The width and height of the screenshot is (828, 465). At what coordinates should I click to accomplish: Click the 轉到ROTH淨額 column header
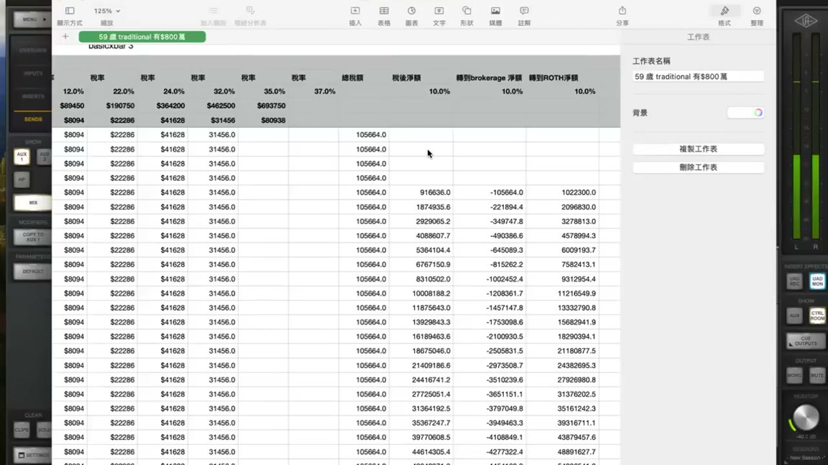point(554,77)
